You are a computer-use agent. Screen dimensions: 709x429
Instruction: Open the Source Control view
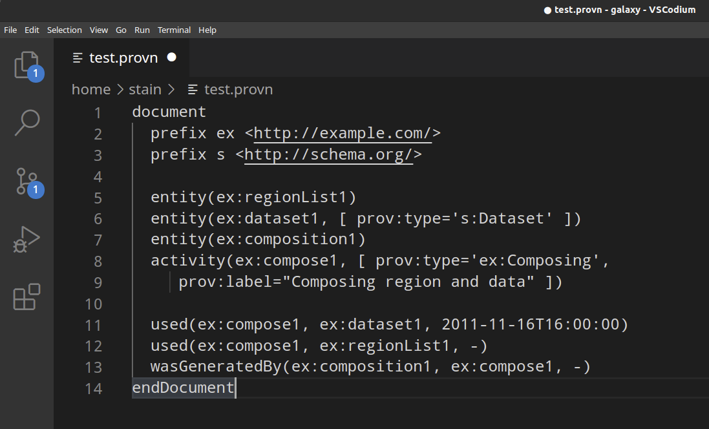click(x=26, y=182)
